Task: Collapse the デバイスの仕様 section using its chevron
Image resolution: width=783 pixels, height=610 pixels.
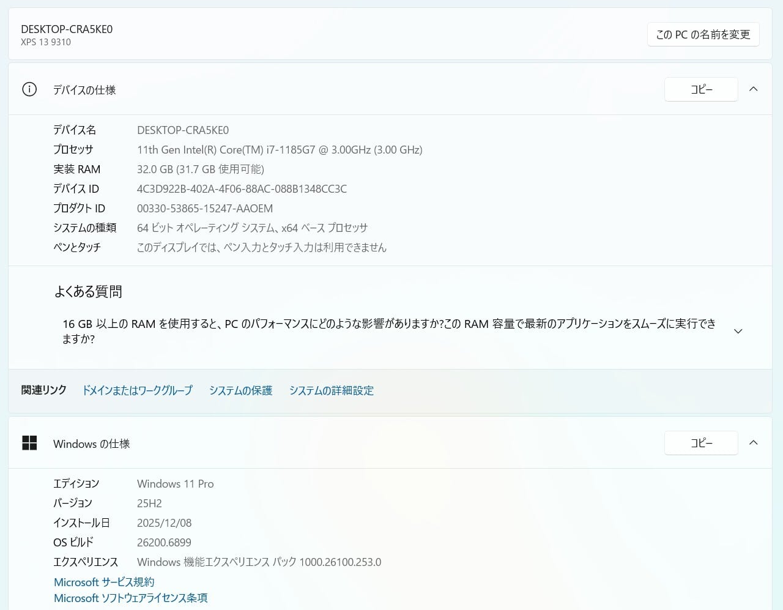Action: tap(754, 89)
